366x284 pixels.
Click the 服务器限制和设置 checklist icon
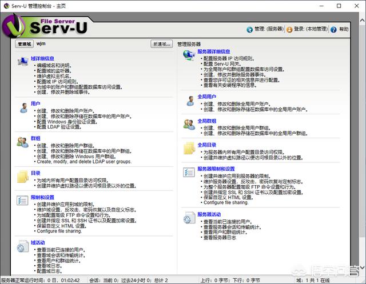[x=189, y=173]
